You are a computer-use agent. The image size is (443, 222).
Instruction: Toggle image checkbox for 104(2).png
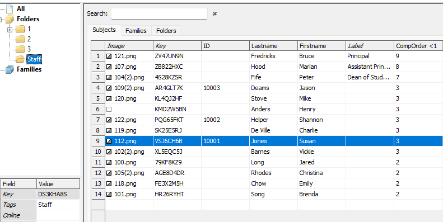(x=109, y=77)
